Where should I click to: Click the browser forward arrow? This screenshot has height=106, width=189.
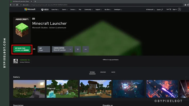click(x=14, y=5)
